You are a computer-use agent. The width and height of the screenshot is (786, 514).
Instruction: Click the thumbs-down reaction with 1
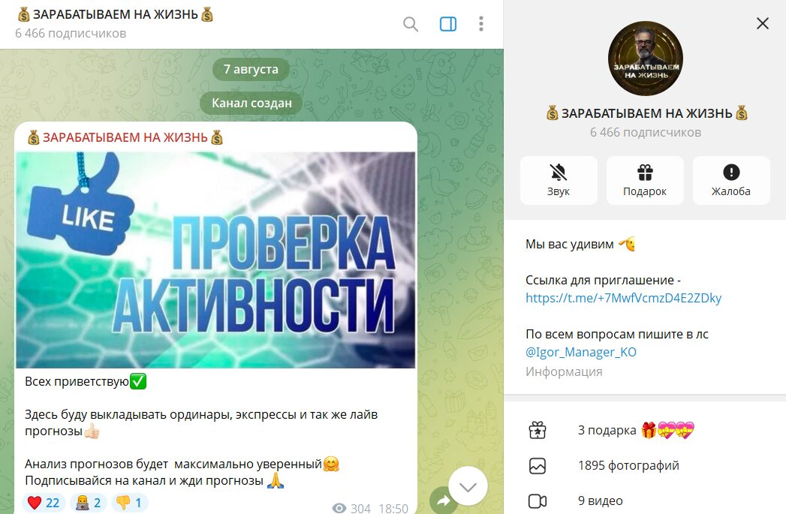pos(129,503)
